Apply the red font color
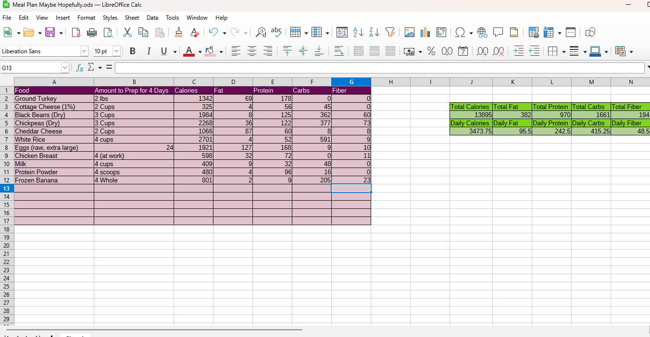This screenshot has height=337, width=650. tap(189, 51)
